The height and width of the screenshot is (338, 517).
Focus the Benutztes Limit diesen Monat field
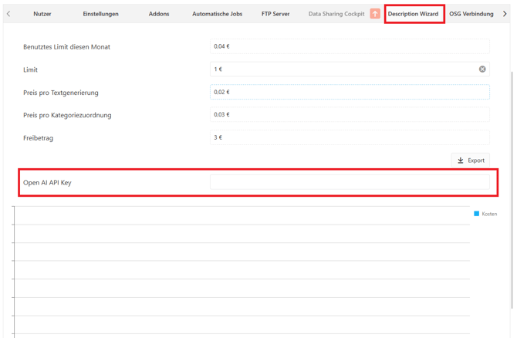[x=349, y=47]
